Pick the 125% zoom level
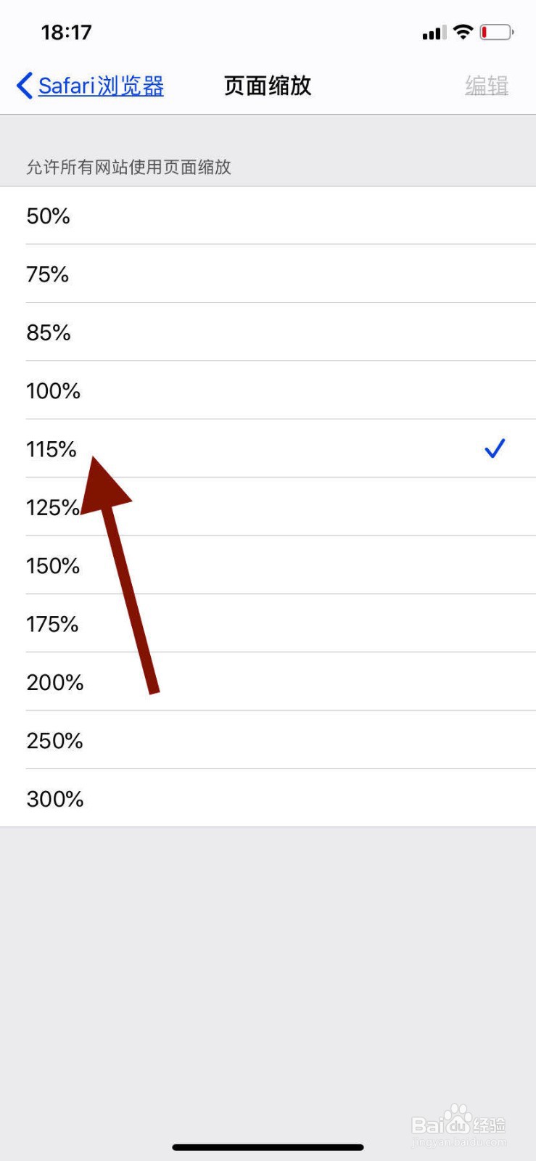 [268, 506]
